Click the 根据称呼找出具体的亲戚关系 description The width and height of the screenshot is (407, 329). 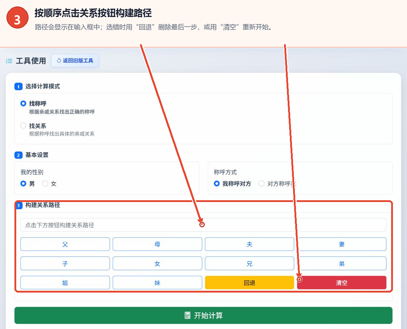pyautogui.click(x=62, y=134)
